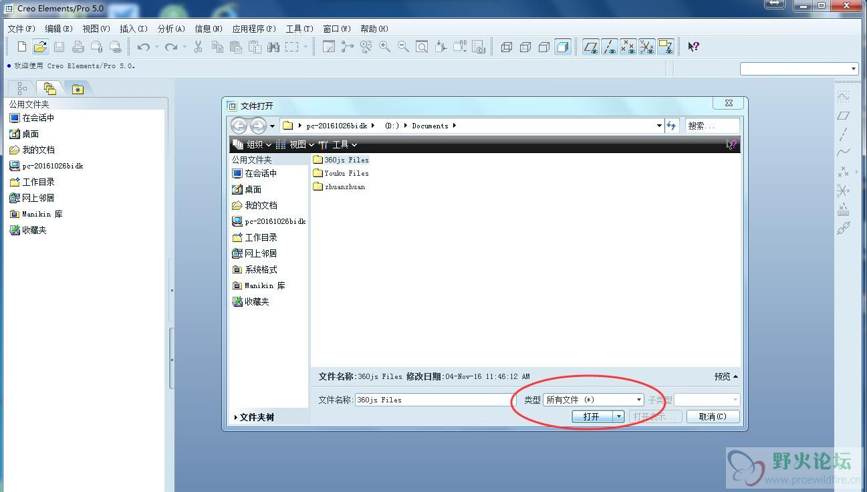Open the 编辑(E) menu

point(59,29)
